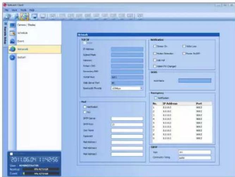Viewport: 235px width, 177px height.
Task: Click the Mail Address2 field
Action: coord(127,148)
